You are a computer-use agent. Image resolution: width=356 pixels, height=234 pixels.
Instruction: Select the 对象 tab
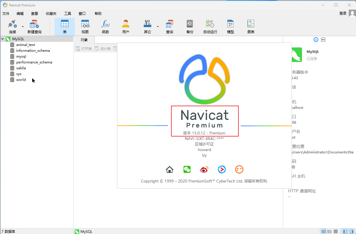tap(84, 40)
